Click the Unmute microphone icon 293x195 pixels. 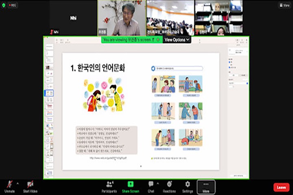(9, 184)
